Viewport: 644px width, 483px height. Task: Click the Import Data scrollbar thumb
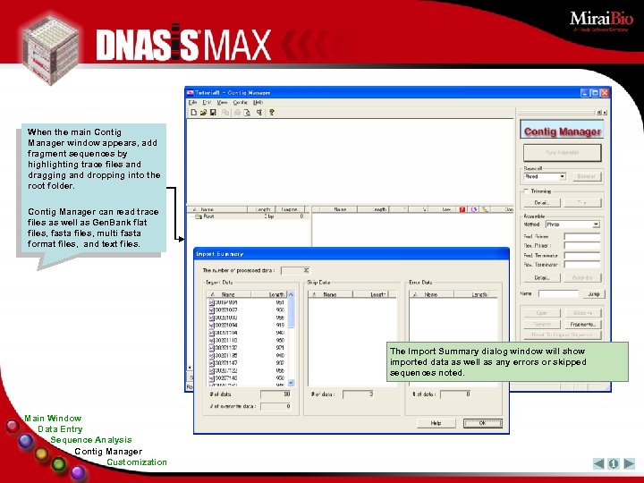[292, 312]
